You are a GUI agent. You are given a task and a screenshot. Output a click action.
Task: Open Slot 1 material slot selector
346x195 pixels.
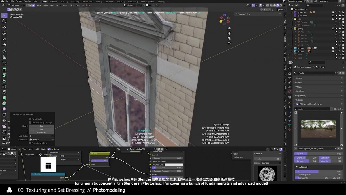tap(122, 149)
